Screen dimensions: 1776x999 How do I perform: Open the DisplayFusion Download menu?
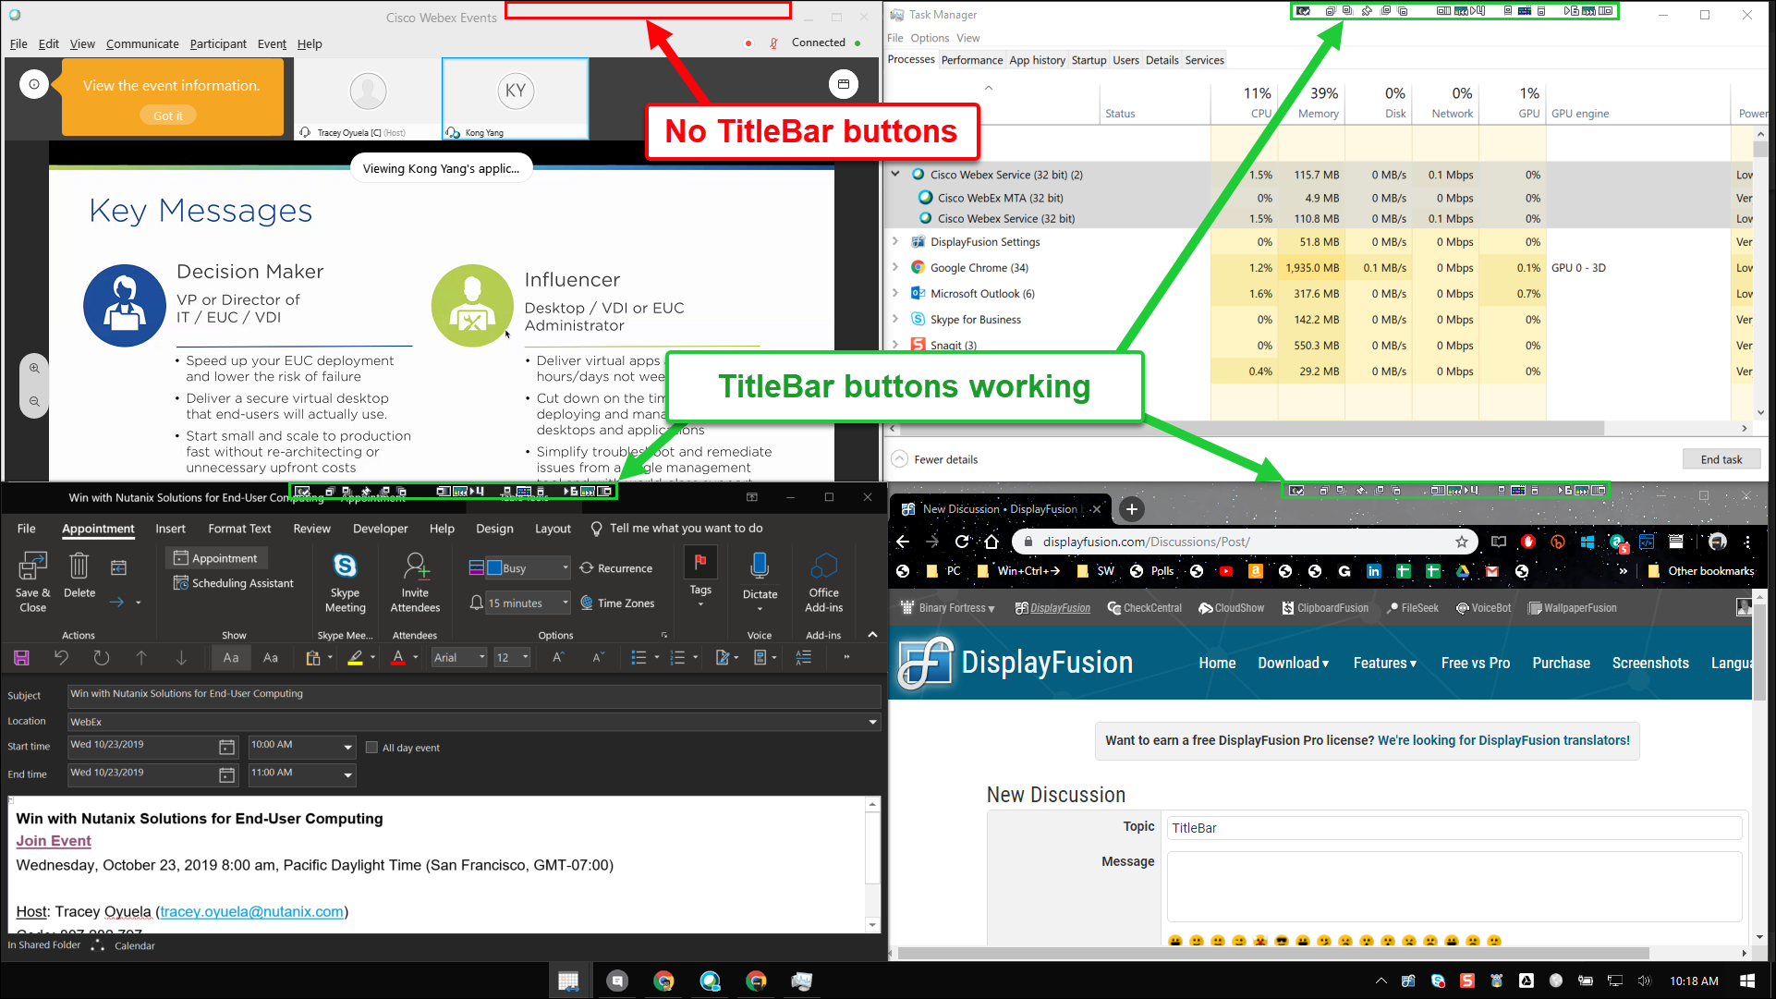click(x=1293, y=663)
